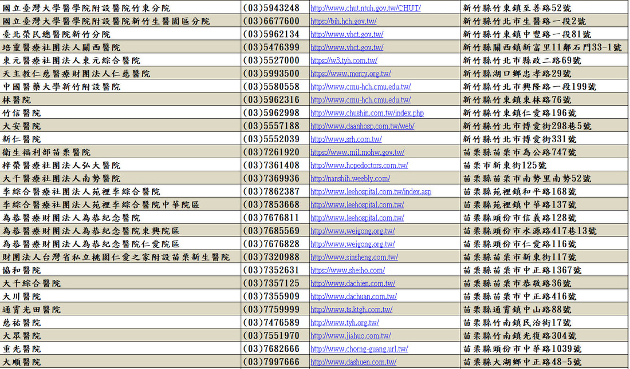Visit the w3.tyh.com.tw website link
The height and width of the screenshot is (369, 630).
tap(344, 61)
